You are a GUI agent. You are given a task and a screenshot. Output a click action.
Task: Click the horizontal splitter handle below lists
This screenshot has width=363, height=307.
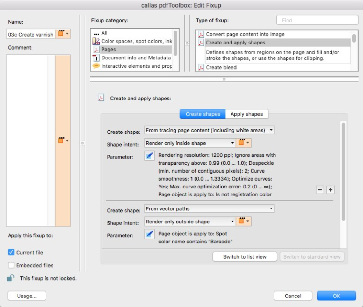[x=224, y=79]
